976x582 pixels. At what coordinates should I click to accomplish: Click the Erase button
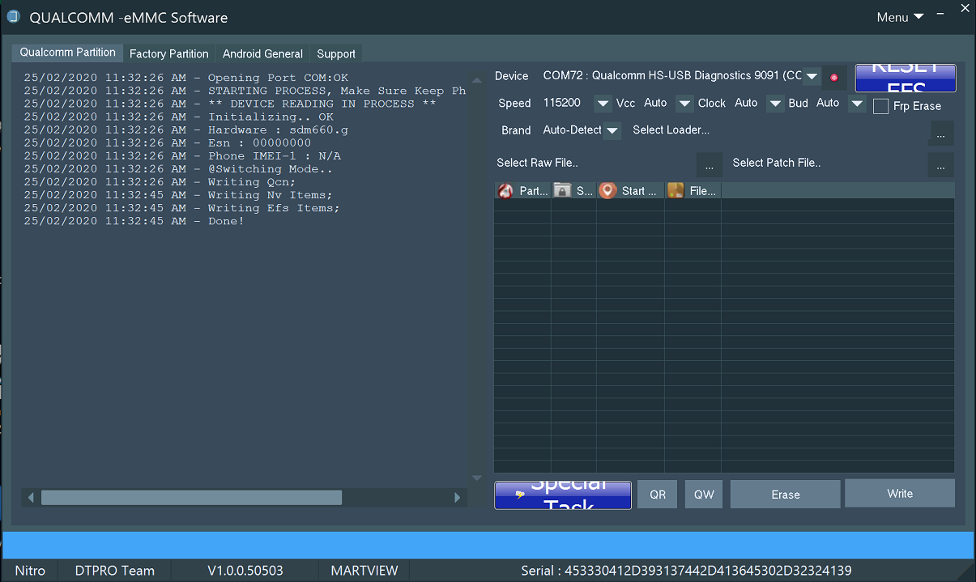(x=786, y=495)
